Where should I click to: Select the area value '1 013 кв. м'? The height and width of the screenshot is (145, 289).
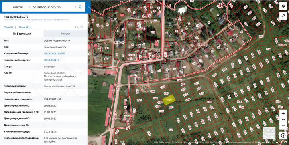click(50, 131)
